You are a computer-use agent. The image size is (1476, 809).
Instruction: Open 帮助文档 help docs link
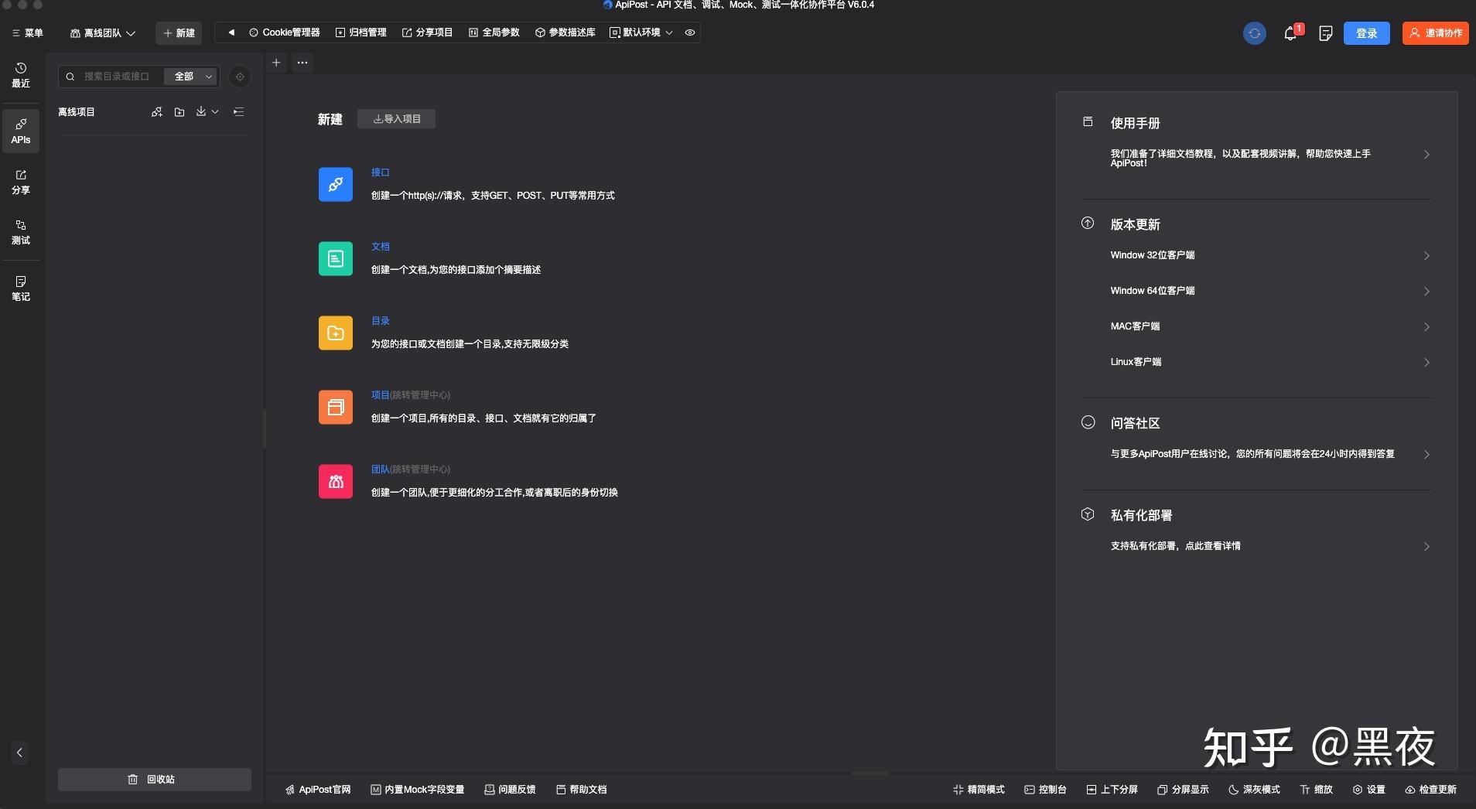pyautogui.click(x=582, y=790)
